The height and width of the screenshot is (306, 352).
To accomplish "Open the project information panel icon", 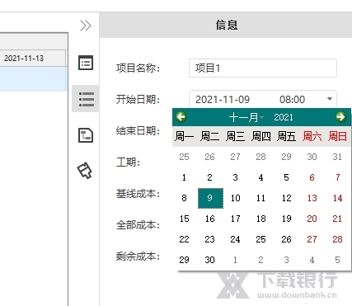I will point(86,63).
